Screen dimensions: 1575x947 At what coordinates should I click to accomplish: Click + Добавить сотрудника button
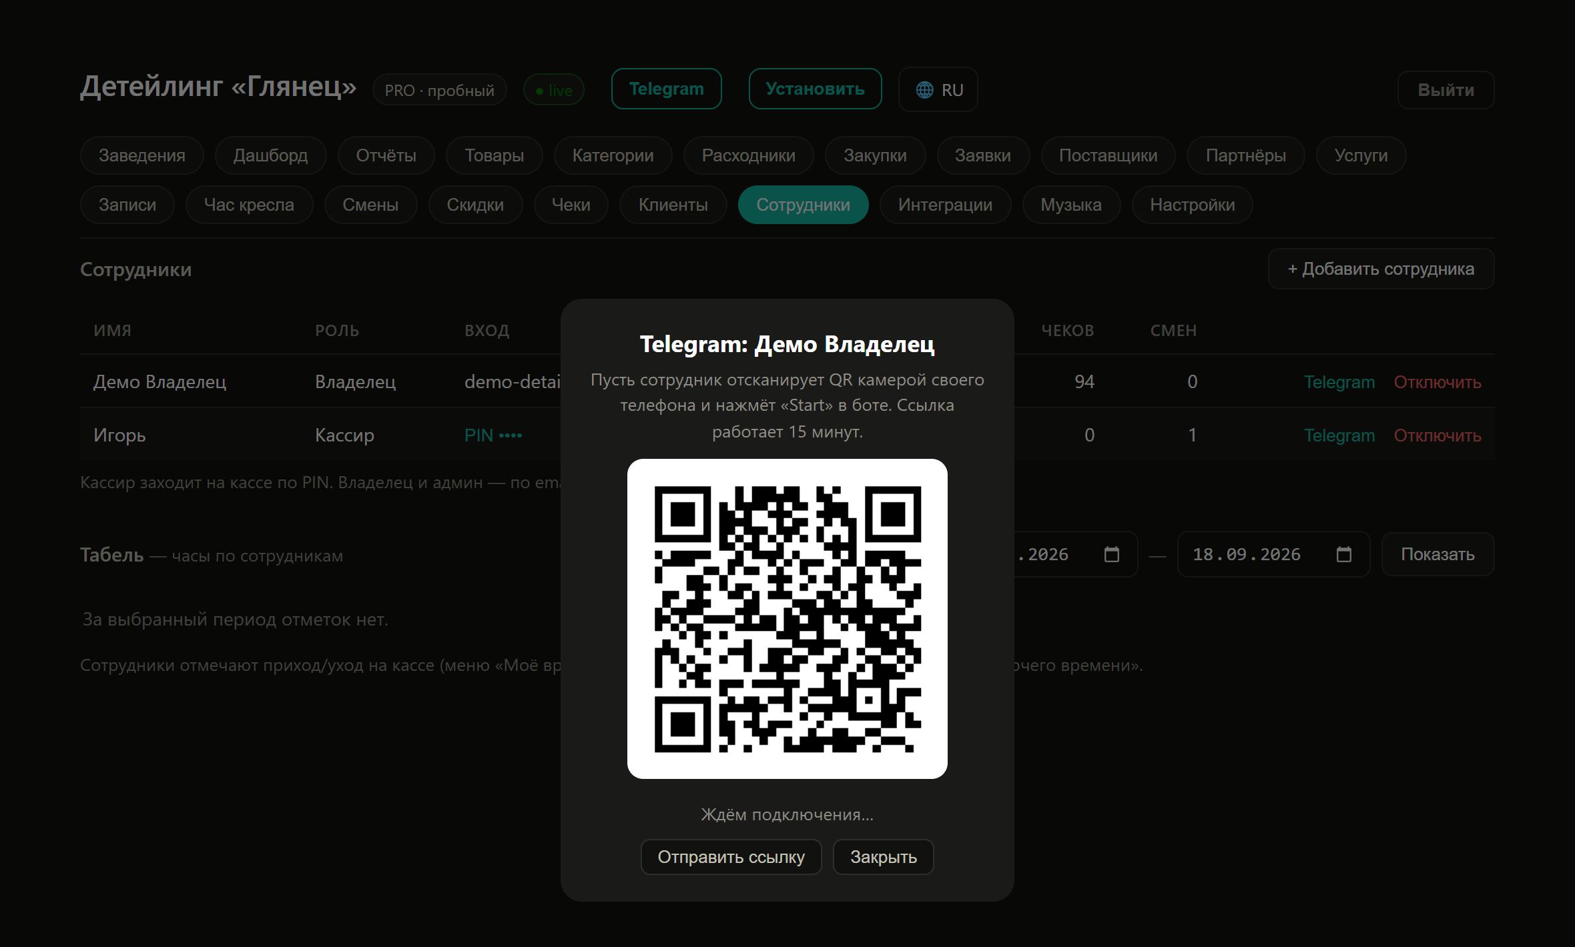click(x=1381, y=269)
